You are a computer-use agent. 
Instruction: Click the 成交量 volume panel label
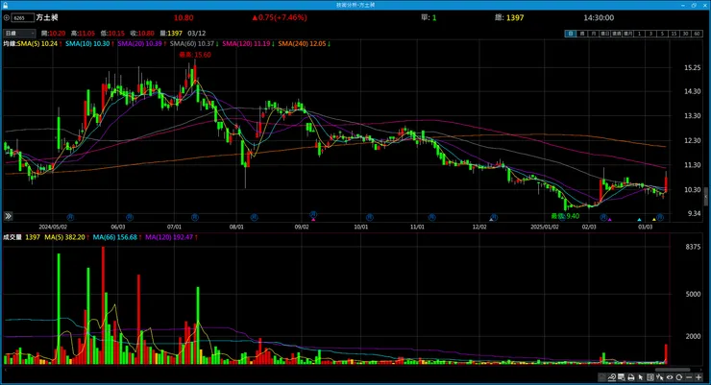point(12,237)
